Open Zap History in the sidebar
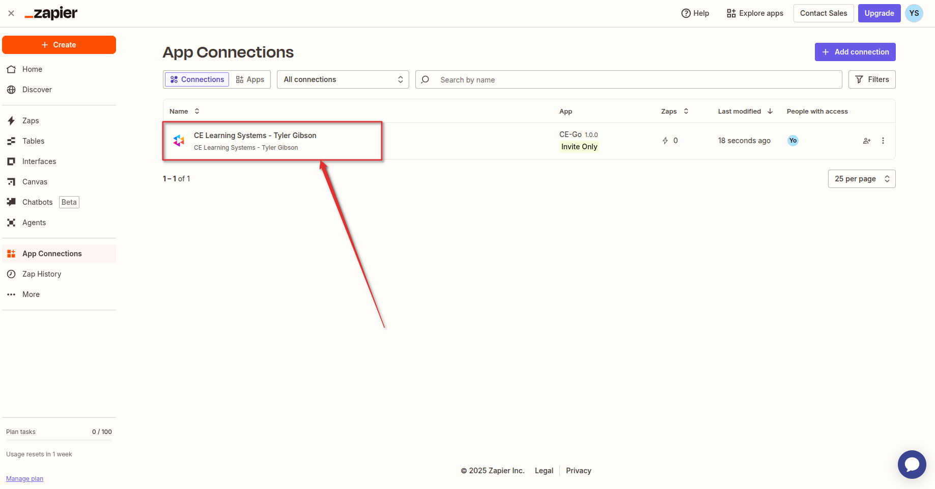This screenshot has height=489, width=935. [59, 274]
